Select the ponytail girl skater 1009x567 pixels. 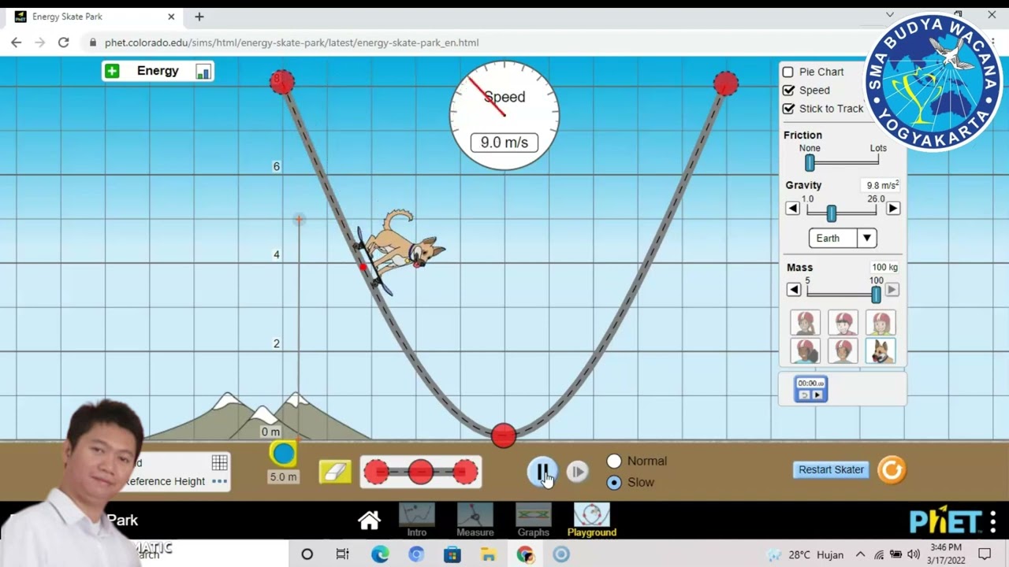pyautogui.click(x=805, y=323)
